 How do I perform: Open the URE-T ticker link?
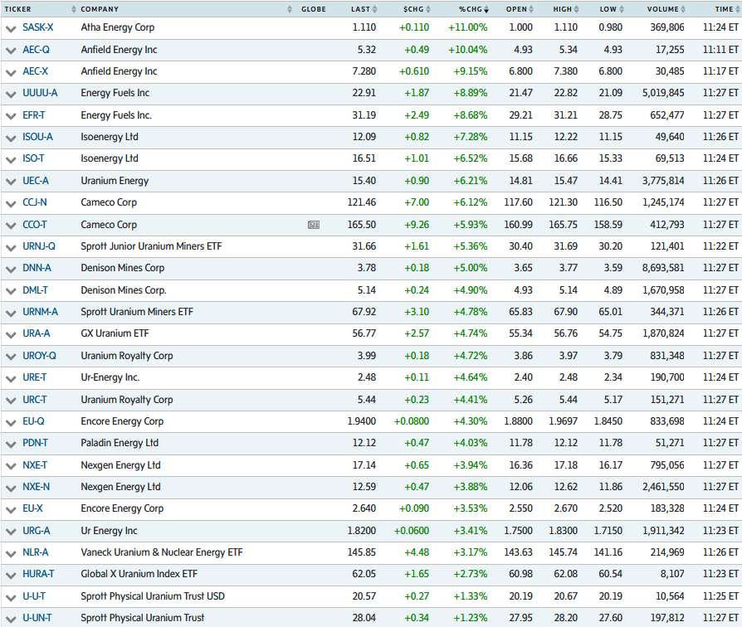click(35, 377)
